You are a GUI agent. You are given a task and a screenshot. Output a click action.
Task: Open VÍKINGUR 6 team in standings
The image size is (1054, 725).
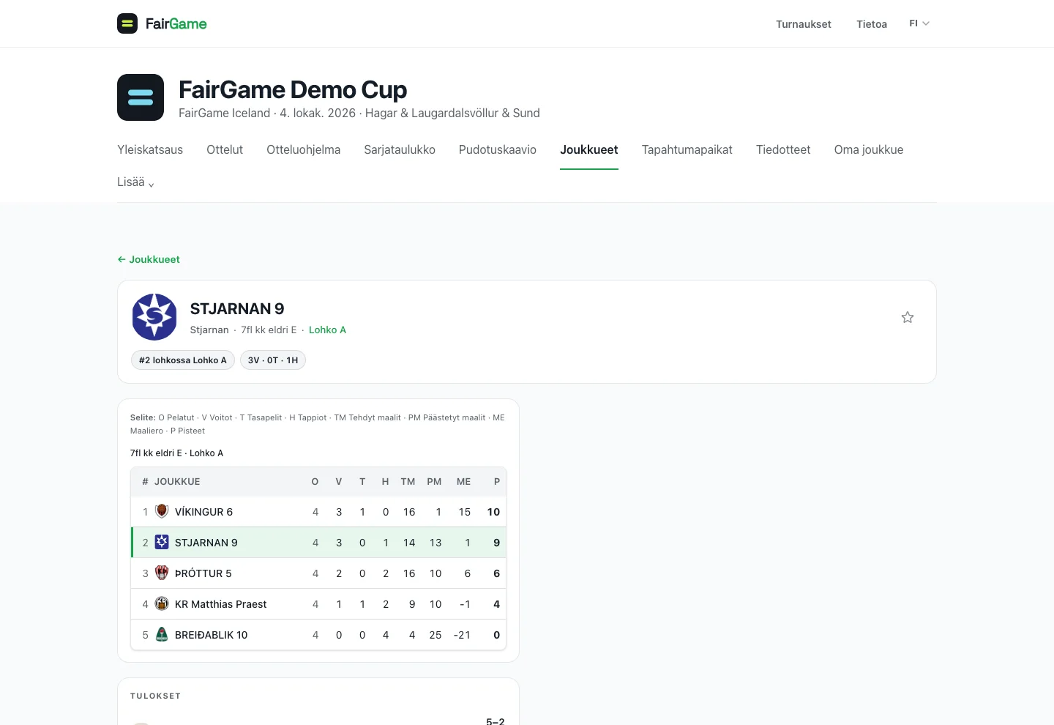[x=203, y=512]
